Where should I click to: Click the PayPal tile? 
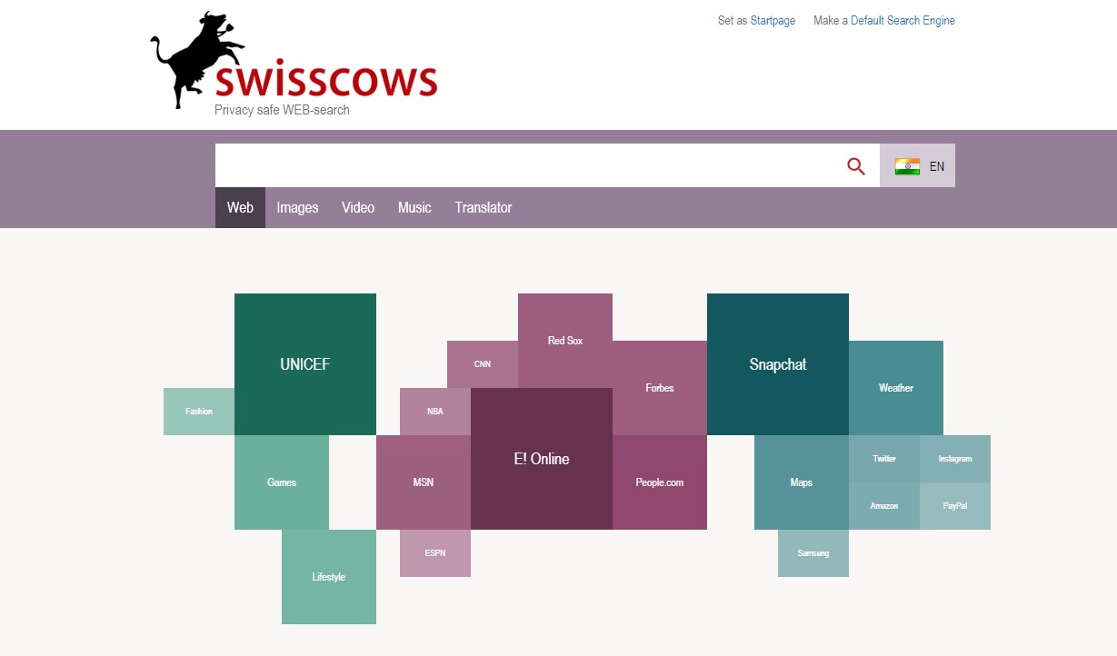click(x=955, y=506)
